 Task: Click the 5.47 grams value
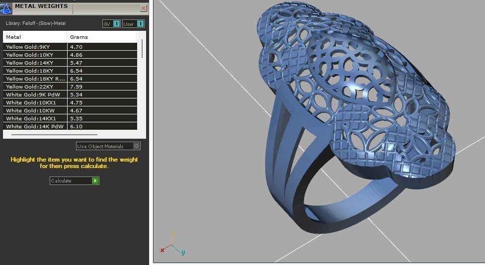point(76,63)
